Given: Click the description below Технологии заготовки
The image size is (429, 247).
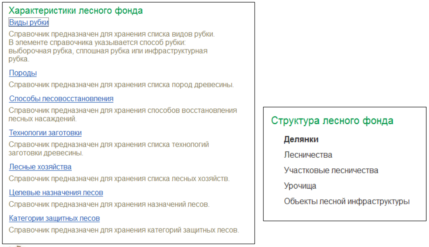Looking at the screenshot, I should pyautogui.click(x=109, y=149).
